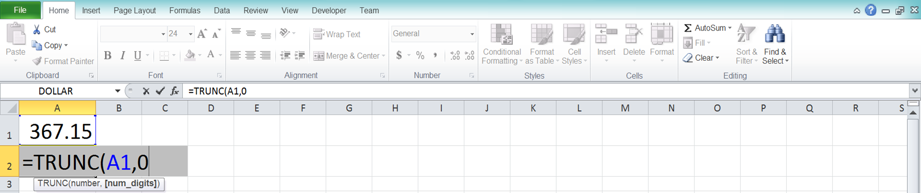The height and width of the screenshot is (193, 921).
Task: Open the General number format dropdown
Action: 472,34
